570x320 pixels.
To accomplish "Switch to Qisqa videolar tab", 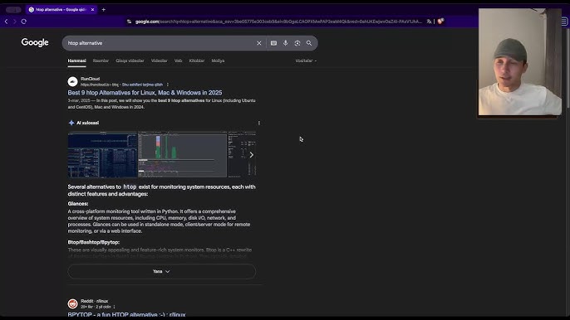I will (x=130, y=61).
